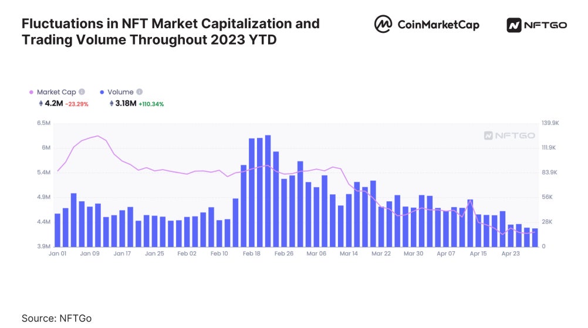
Task: Click the first volume bar at Jan 01
Action: pyautogui.click(x=58, y=229)
